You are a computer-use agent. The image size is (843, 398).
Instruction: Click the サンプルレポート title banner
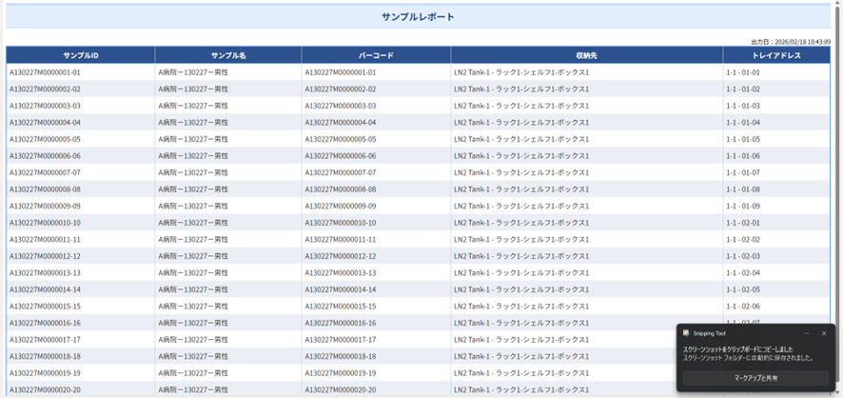tap(418, 17)
